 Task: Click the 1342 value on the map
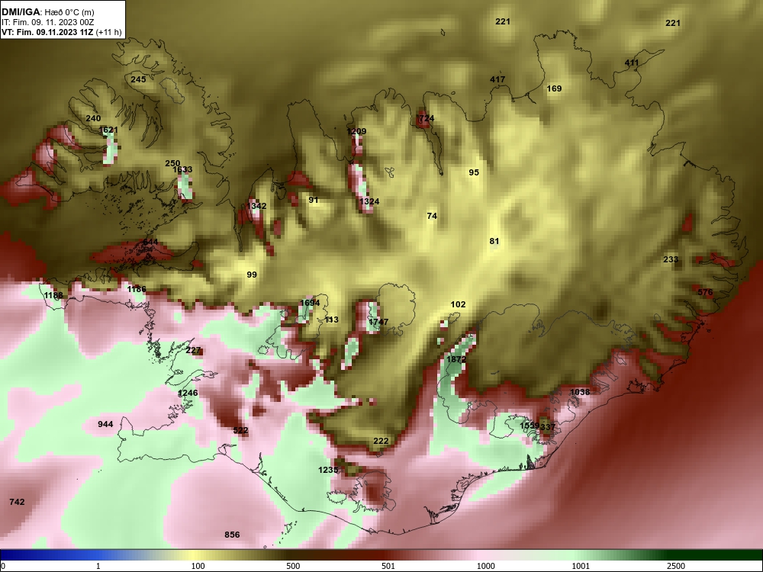[x=256, y=206]
